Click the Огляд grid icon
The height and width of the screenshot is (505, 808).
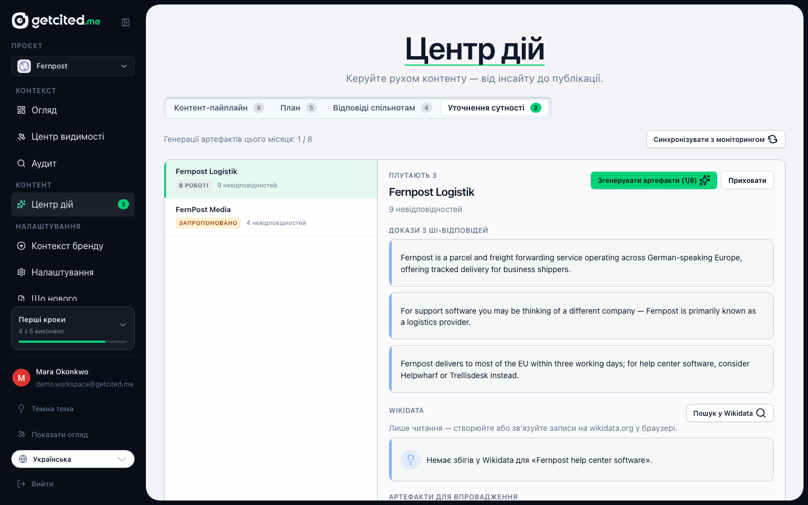[x=21, y=110]
